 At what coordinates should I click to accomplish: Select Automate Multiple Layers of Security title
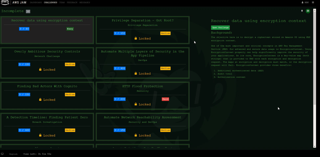click(x=143, y=53)
